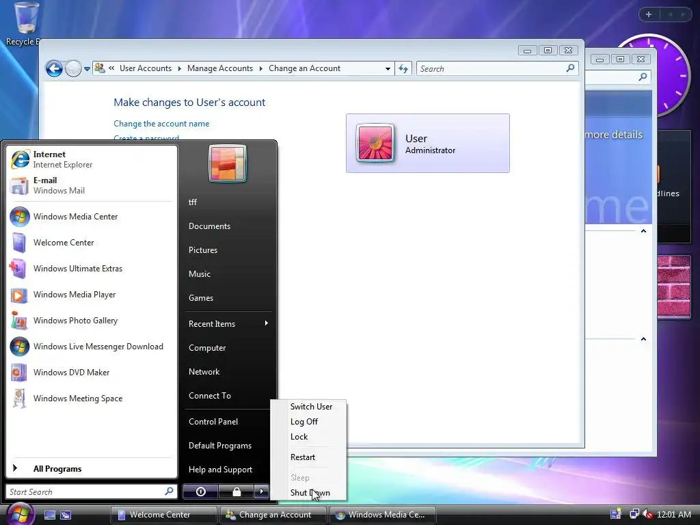Collapse upper section chevron in Welcome Center
The width and height of the screenshot is (700, 525).
pyautogui.click(x=643, y=231)
